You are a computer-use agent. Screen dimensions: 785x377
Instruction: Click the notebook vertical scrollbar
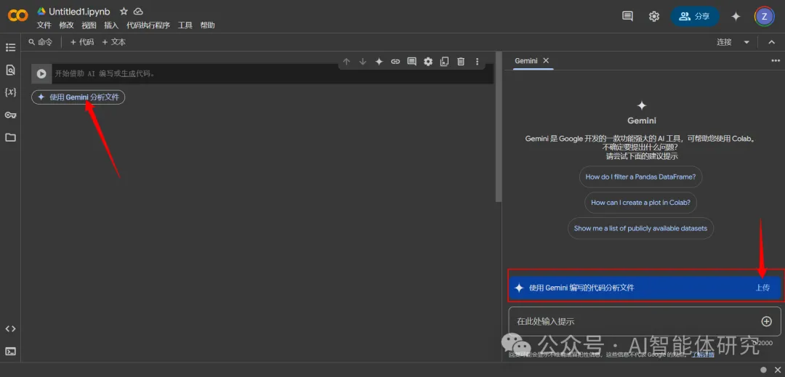498,126
